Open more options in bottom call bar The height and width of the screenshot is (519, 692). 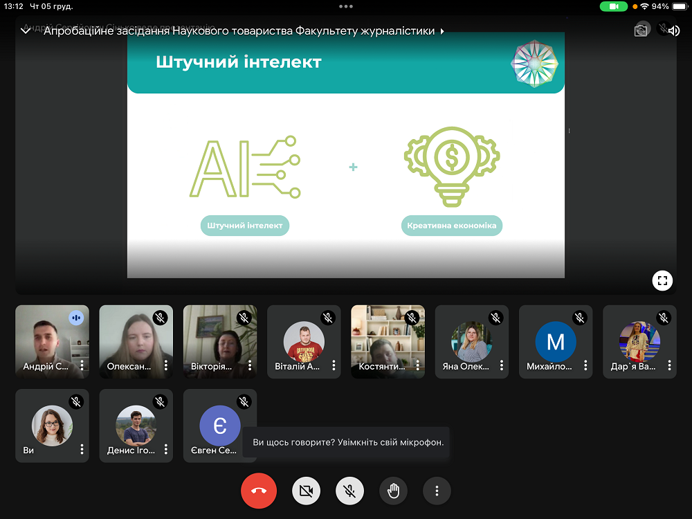[437, 491]
